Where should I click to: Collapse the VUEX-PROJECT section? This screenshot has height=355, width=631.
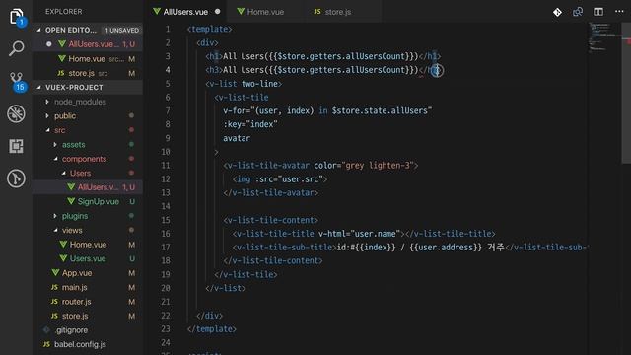[39, 88]
